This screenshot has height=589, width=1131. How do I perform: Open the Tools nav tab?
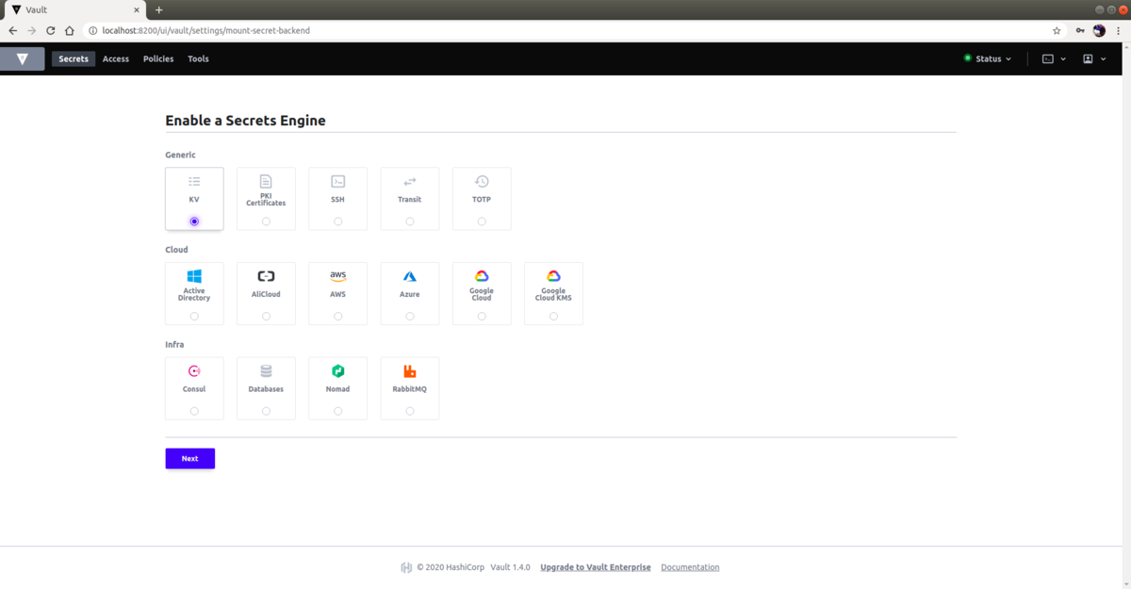coord(198,58)
